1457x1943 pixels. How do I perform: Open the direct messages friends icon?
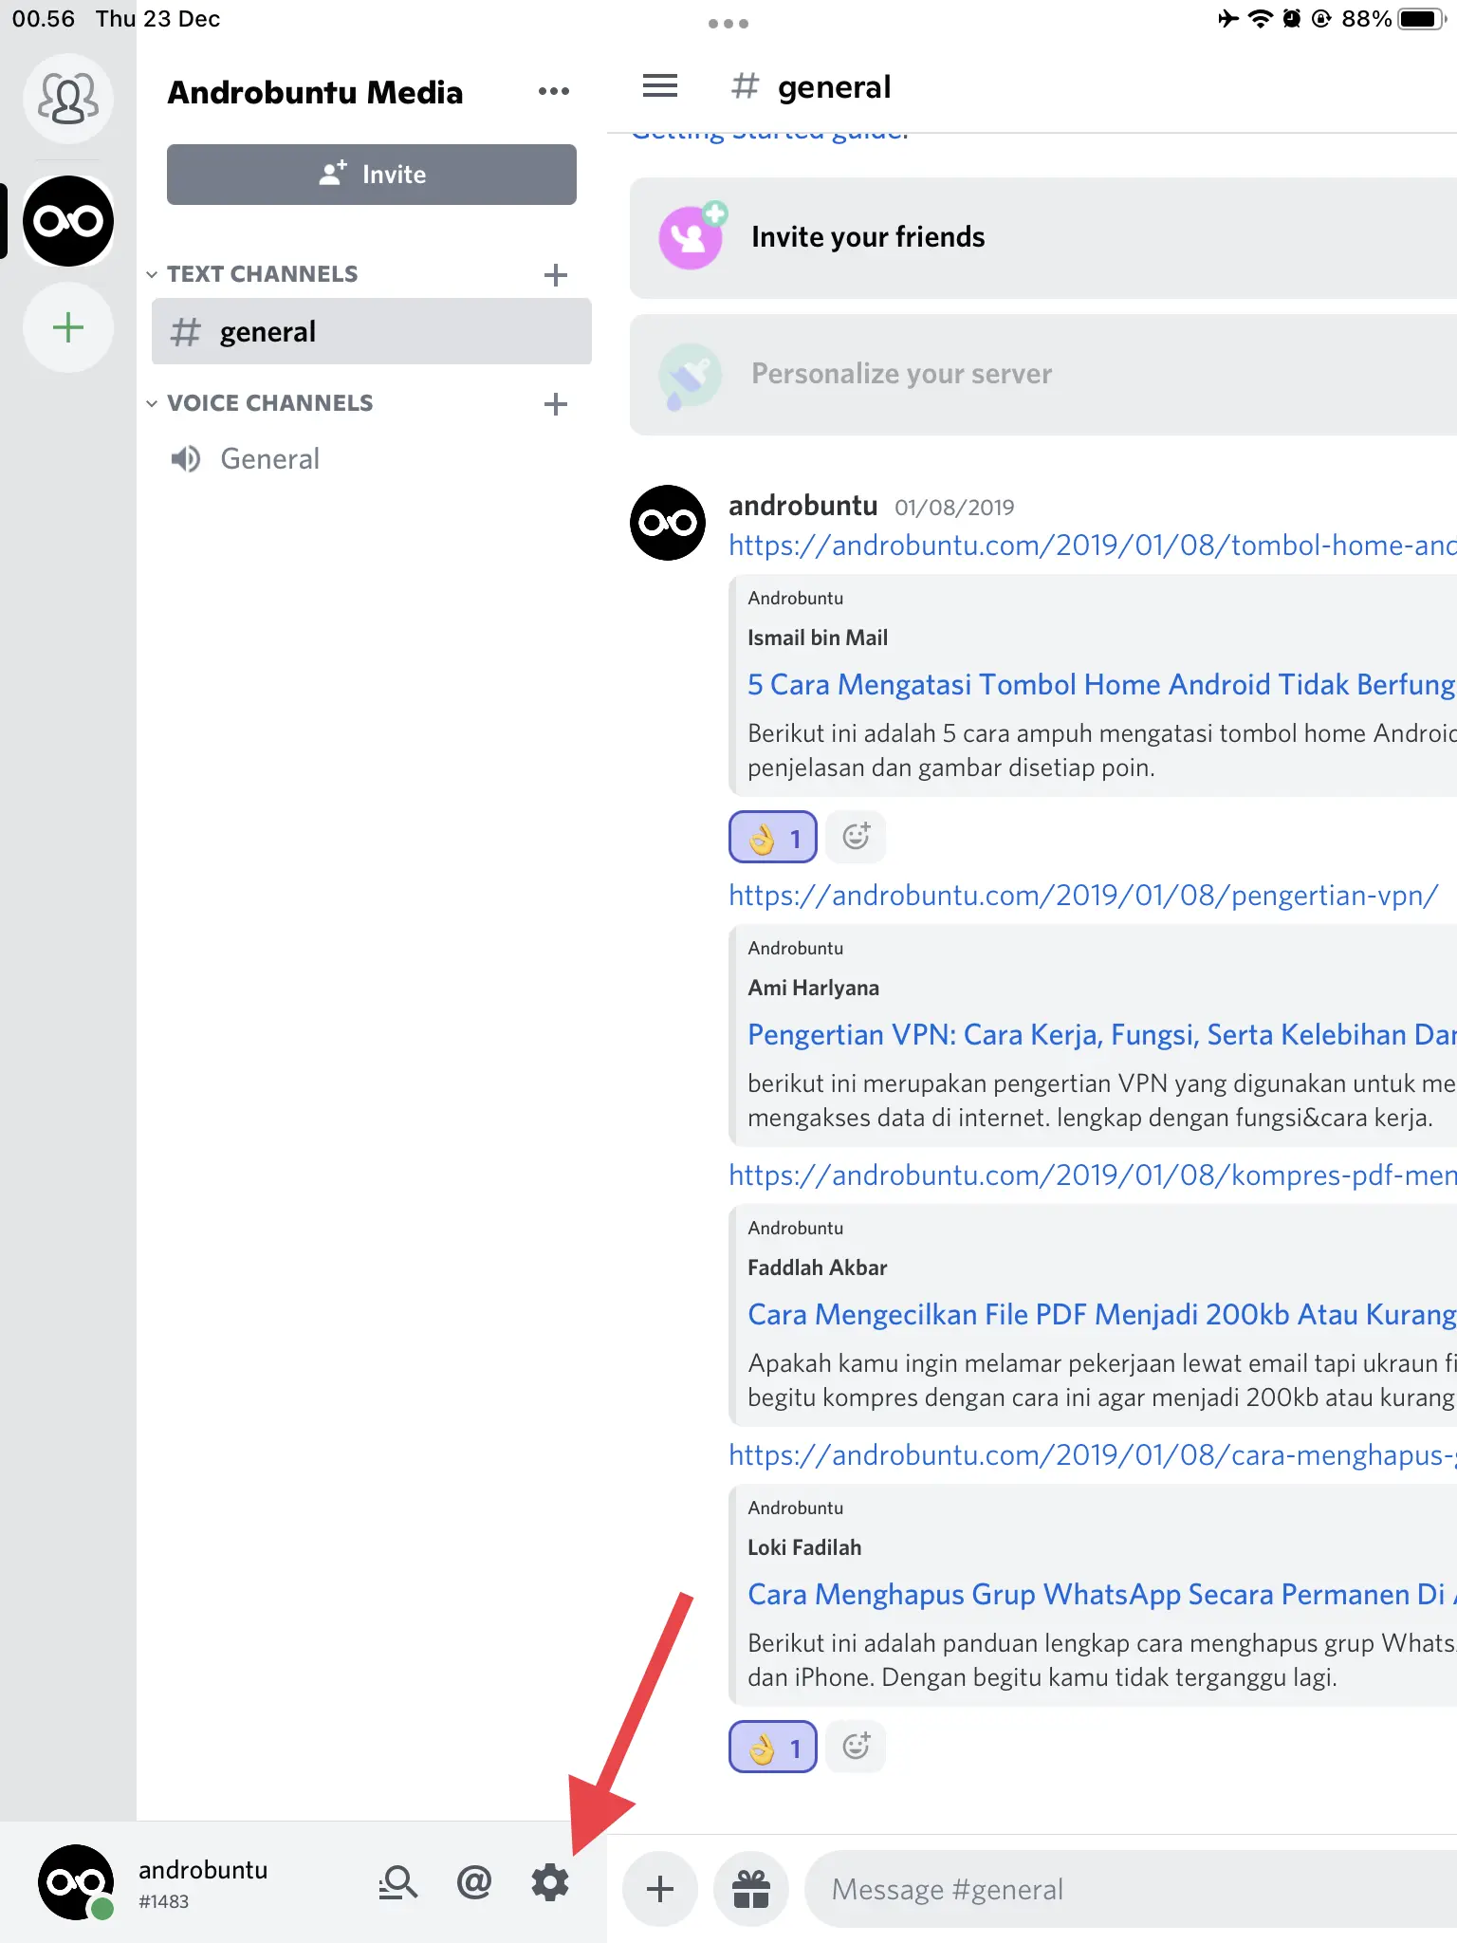tap(68, 99)
